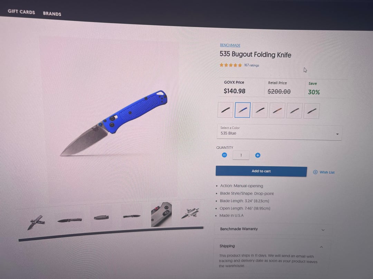This screenshot has height=279, width=373.
Task: Open the Select a Color dropdown
Action: (279, 132)
